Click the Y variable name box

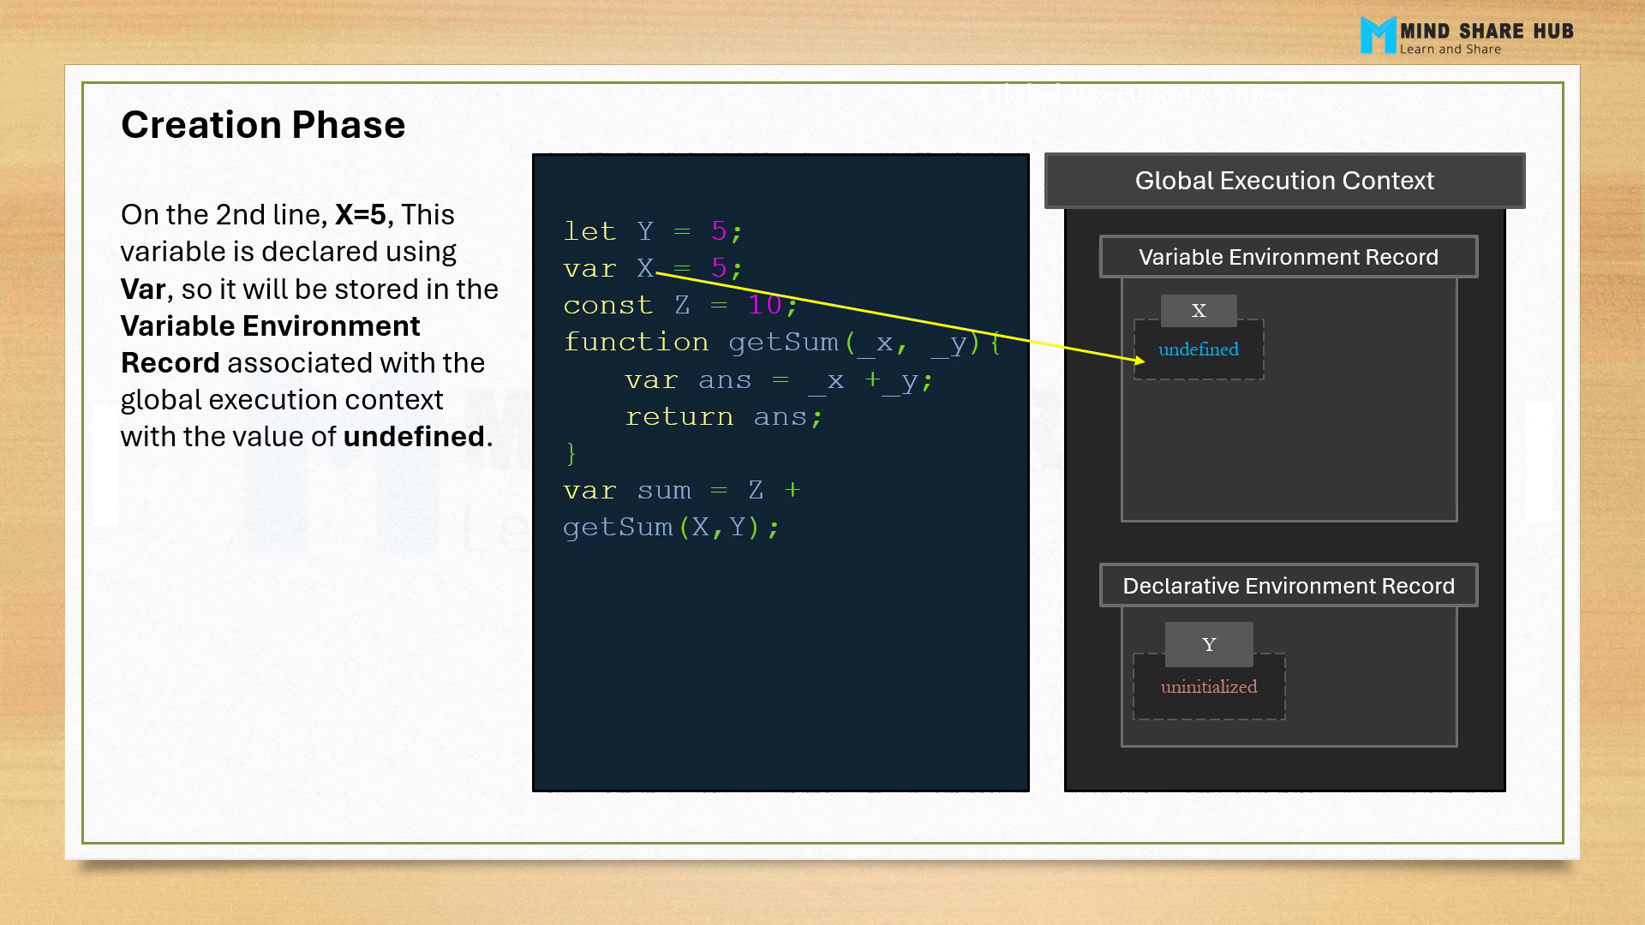(1209, 645)
